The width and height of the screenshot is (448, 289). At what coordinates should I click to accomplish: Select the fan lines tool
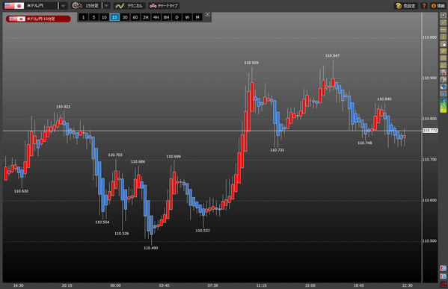pos(444,65)
